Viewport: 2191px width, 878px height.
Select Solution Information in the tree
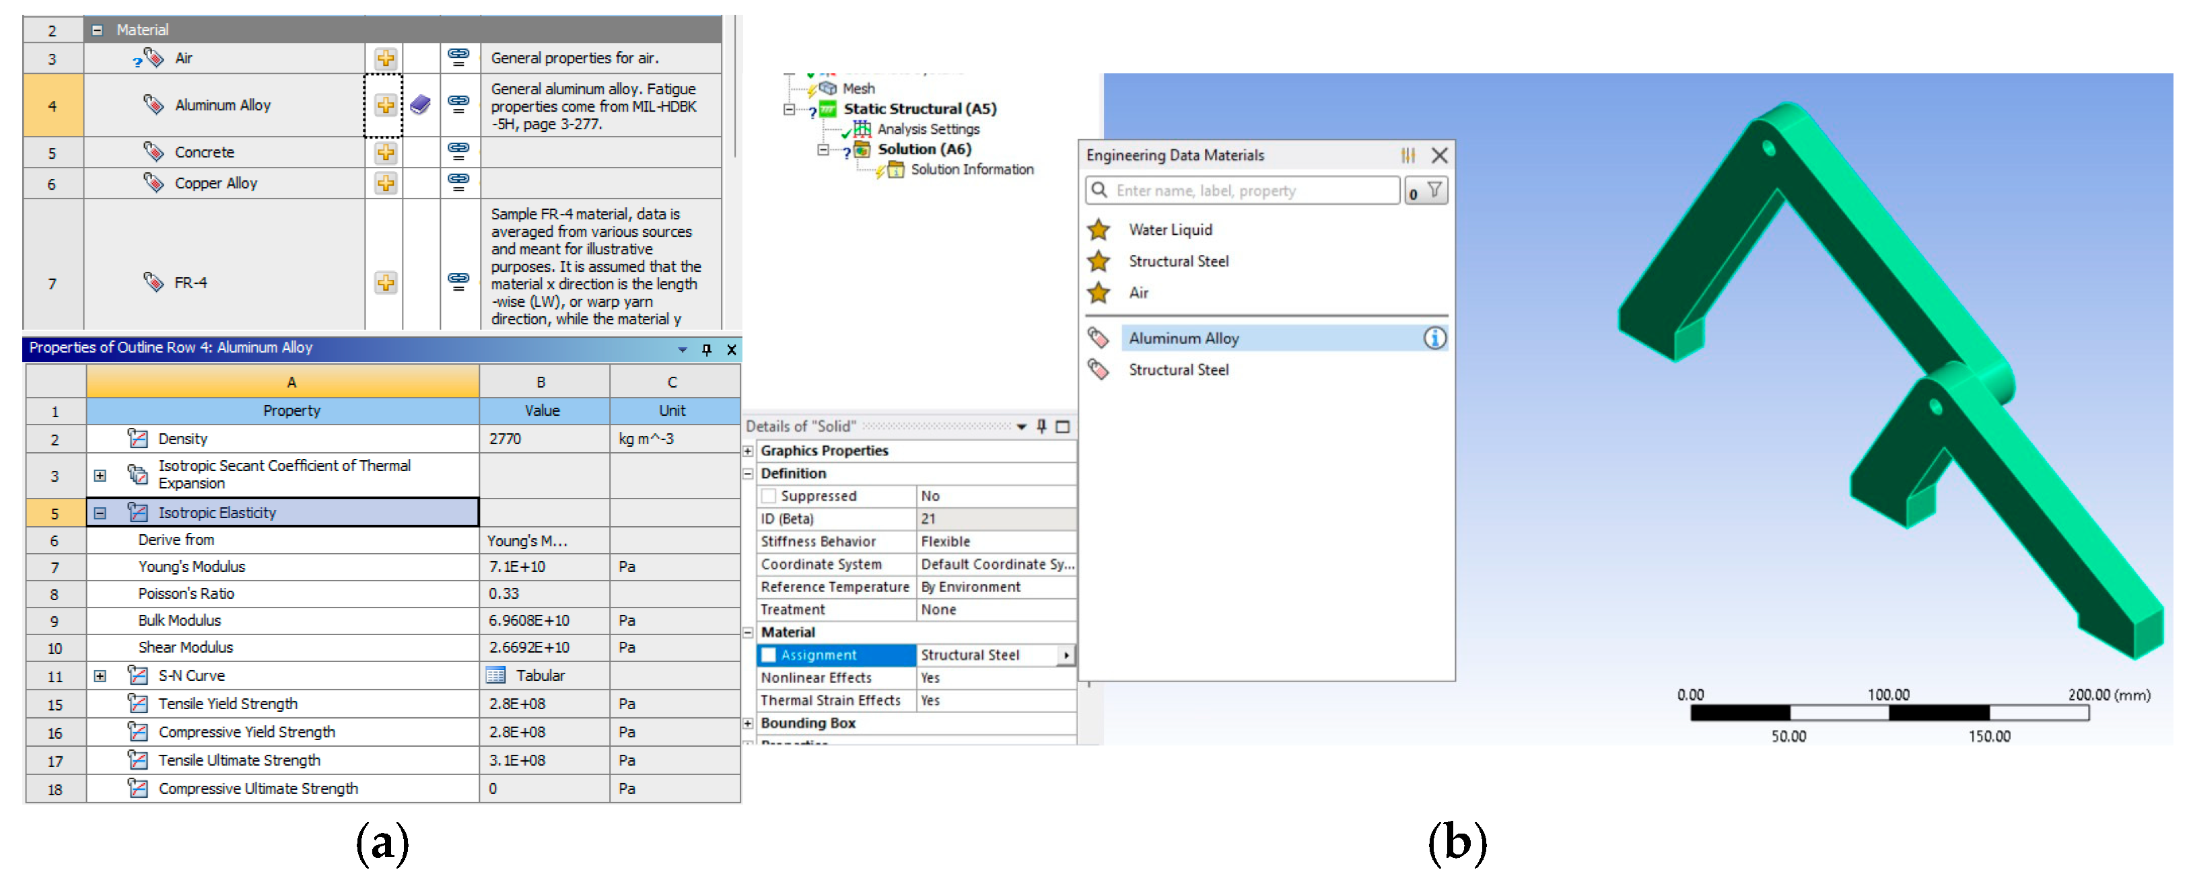971,169
